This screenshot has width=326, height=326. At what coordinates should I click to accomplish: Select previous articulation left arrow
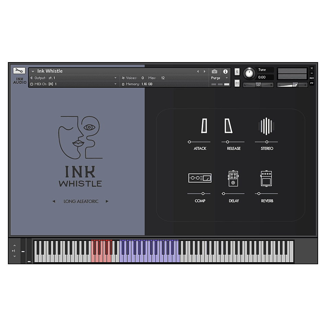tap(54, 201)
